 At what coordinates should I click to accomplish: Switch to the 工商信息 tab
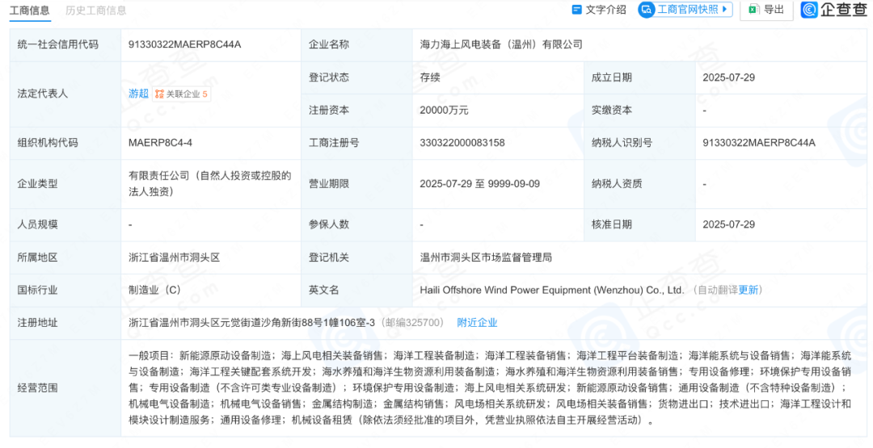30,10
